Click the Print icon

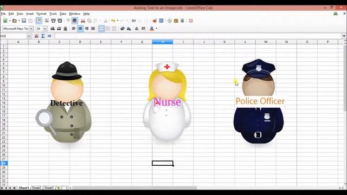tap(53, 21)
